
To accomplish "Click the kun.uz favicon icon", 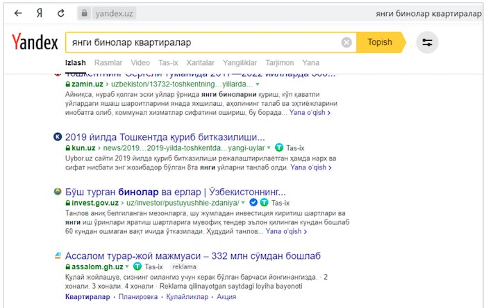I will point(58,136).
